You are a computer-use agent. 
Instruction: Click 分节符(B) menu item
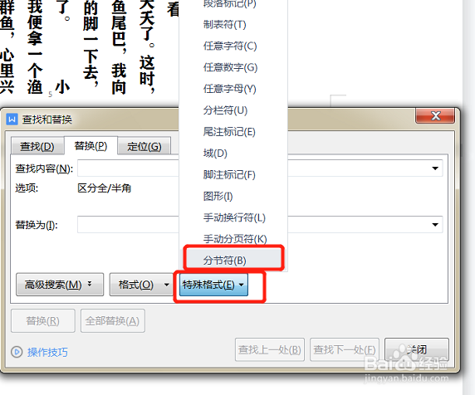click(x=233, y=261)
